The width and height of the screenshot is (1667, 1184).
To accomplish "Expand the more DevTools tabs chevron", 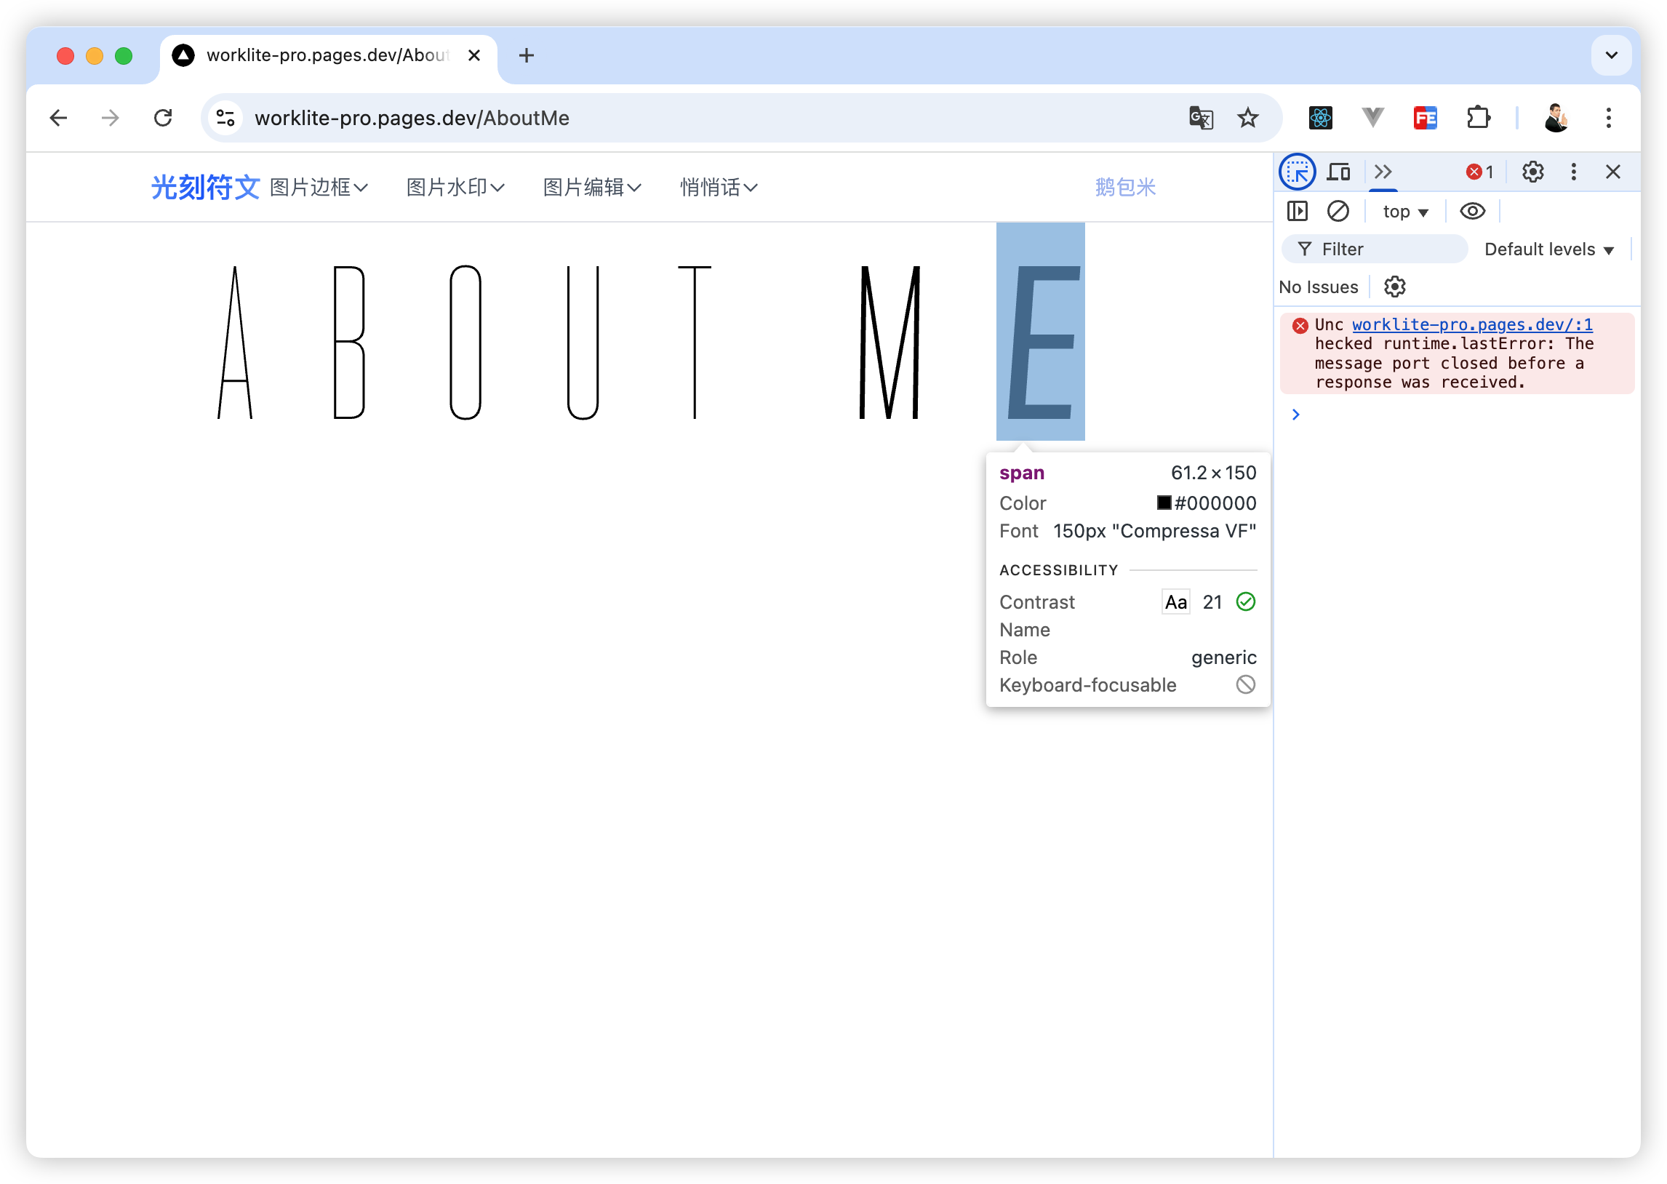I will click(1382, 172).
